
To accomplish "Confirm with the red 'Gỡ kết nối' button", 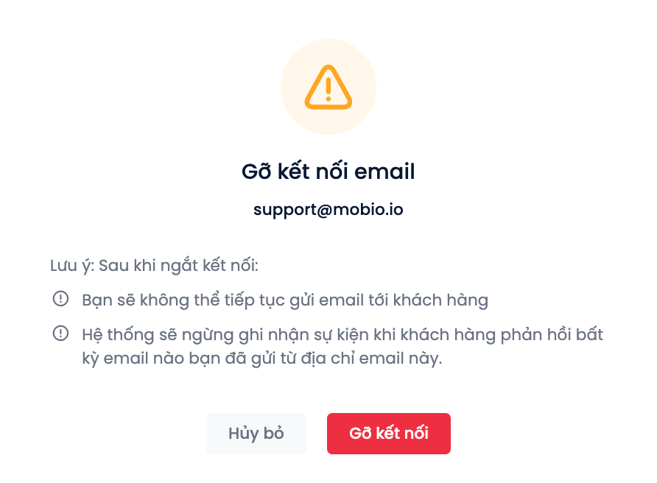I will pos(389,433).
